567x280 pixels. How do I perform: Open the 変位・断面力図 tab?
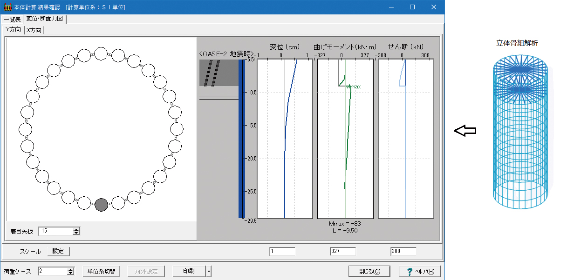tap(46, 19)
